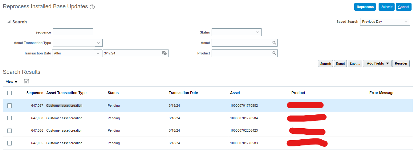The image size is (414, 159).
Task: Click sequence value 647,065
Action: pos(37,143)
